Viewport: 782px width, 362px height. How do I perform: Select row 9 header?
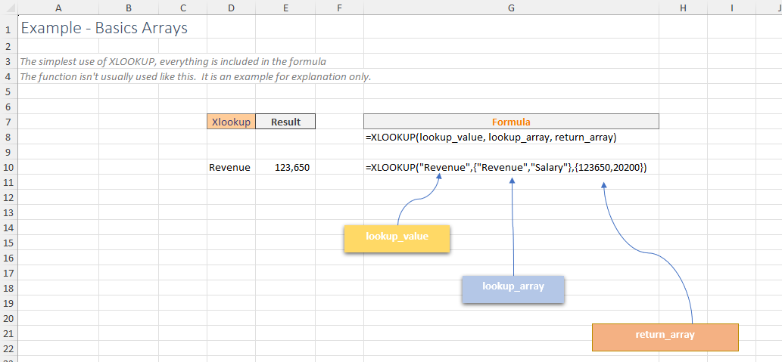[x=8, y=153]
